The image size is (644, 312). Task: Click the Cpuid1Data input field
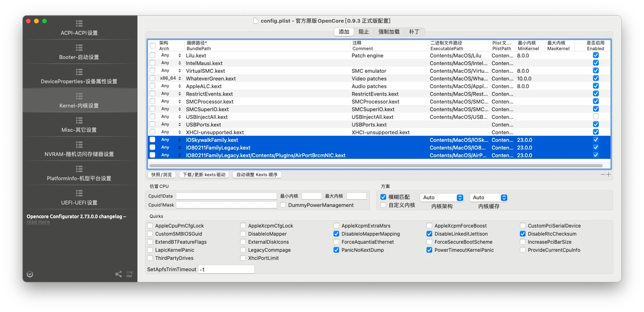(226, 196)
